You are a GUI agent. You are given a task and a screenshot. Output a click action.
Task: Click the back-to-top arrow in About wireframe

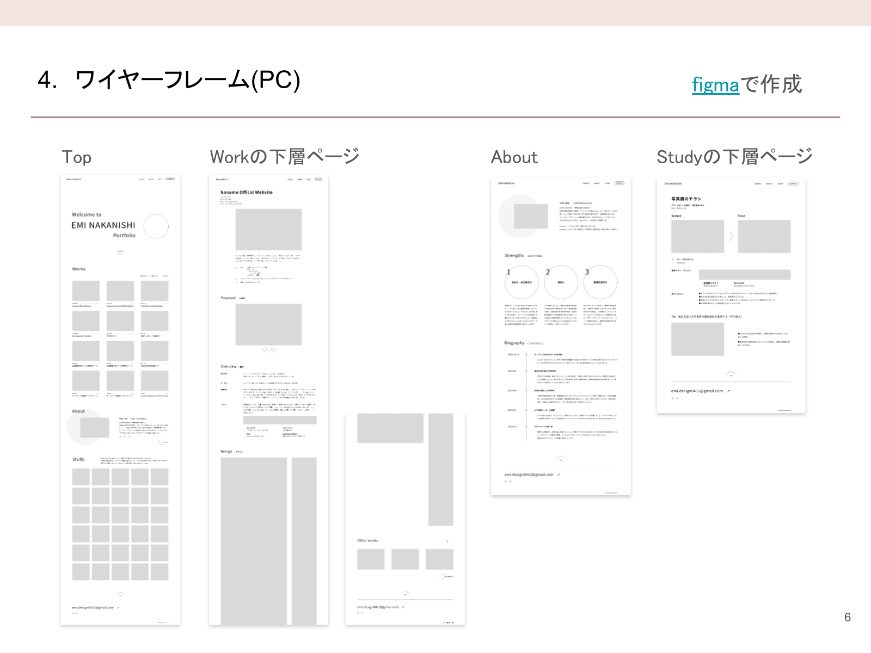(x=561, y=458)
